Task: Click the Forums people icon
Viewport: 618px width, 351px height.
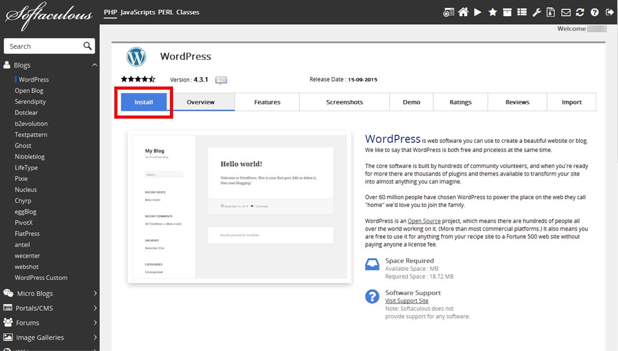Action: pyautogui.click(x=8, y=322)
